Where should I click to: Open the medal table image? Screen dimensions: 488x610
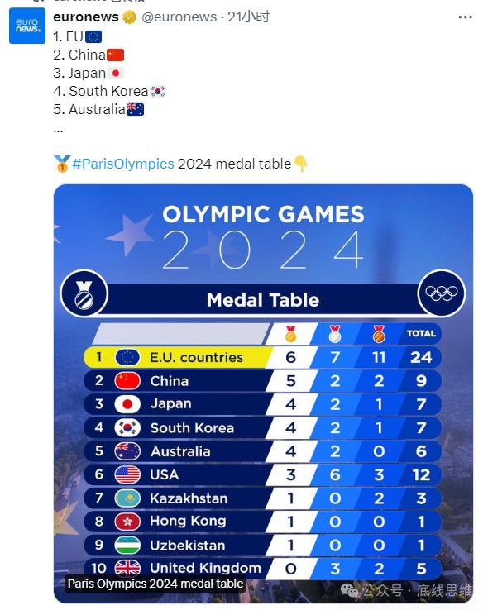pyautogui.click(x=264, y=393)
